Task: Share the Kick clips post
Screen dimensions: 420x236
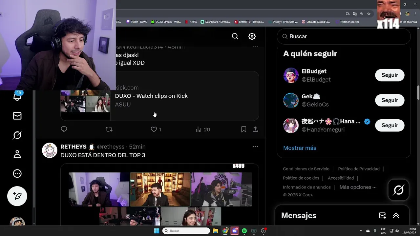Action: tap(255, 129)
